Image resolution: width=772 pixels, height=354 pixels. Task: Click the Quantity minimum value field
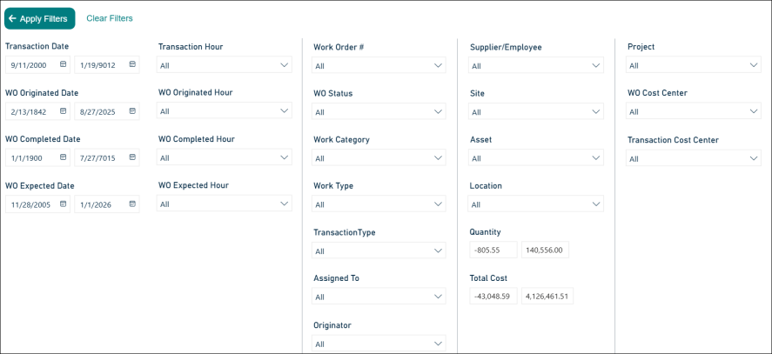493,250
